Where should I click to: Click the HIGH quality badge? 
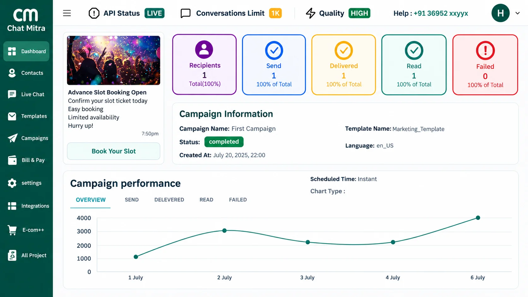[359, 13]
